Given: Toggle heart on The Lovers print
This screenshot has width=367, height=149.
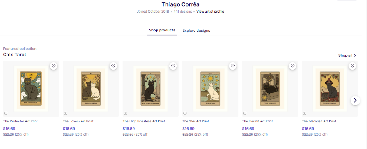Looking at the screenshot, I should (113, 66).
